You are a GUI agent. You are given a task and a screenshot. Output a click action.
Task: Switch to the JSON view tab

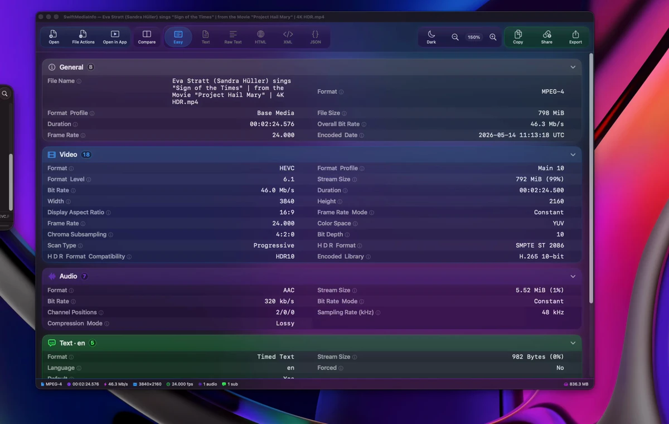pos(316,37)
